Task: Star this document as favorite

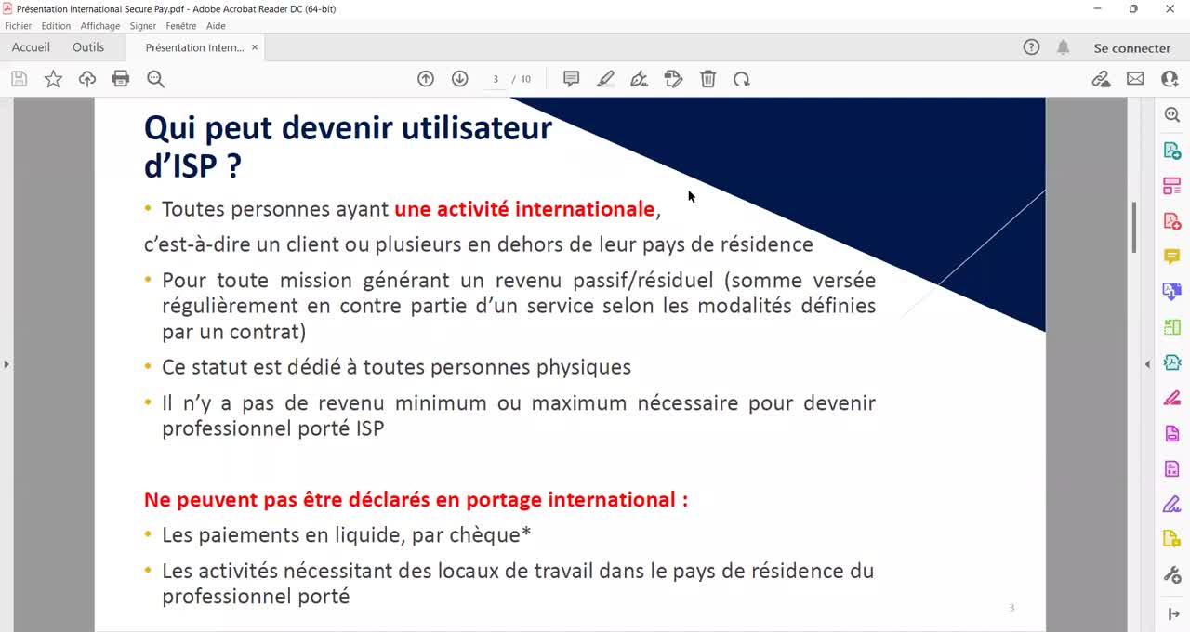Action: tap(53, 79)
